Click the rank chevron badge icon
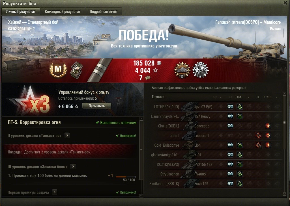Screen dimensions: 290x206 (76, 70)
